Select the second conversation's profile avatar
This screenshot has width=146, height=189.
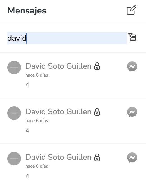(14, 113)
